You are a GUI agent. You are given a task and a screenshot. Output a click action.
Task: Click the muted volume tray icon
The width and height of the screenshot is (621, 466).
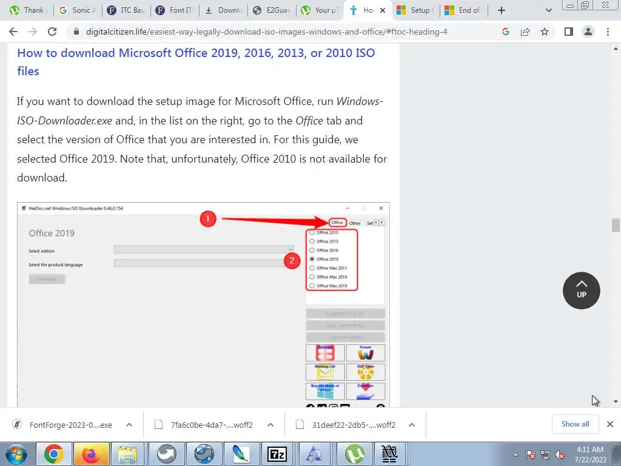(x=560, y=454)
